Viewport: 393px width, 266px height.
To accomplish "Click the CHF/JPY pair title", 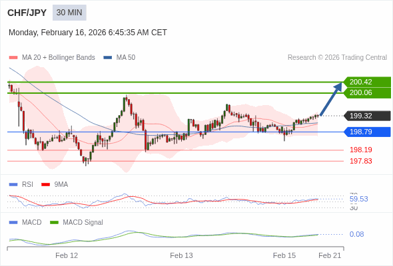I will (27, 13).
